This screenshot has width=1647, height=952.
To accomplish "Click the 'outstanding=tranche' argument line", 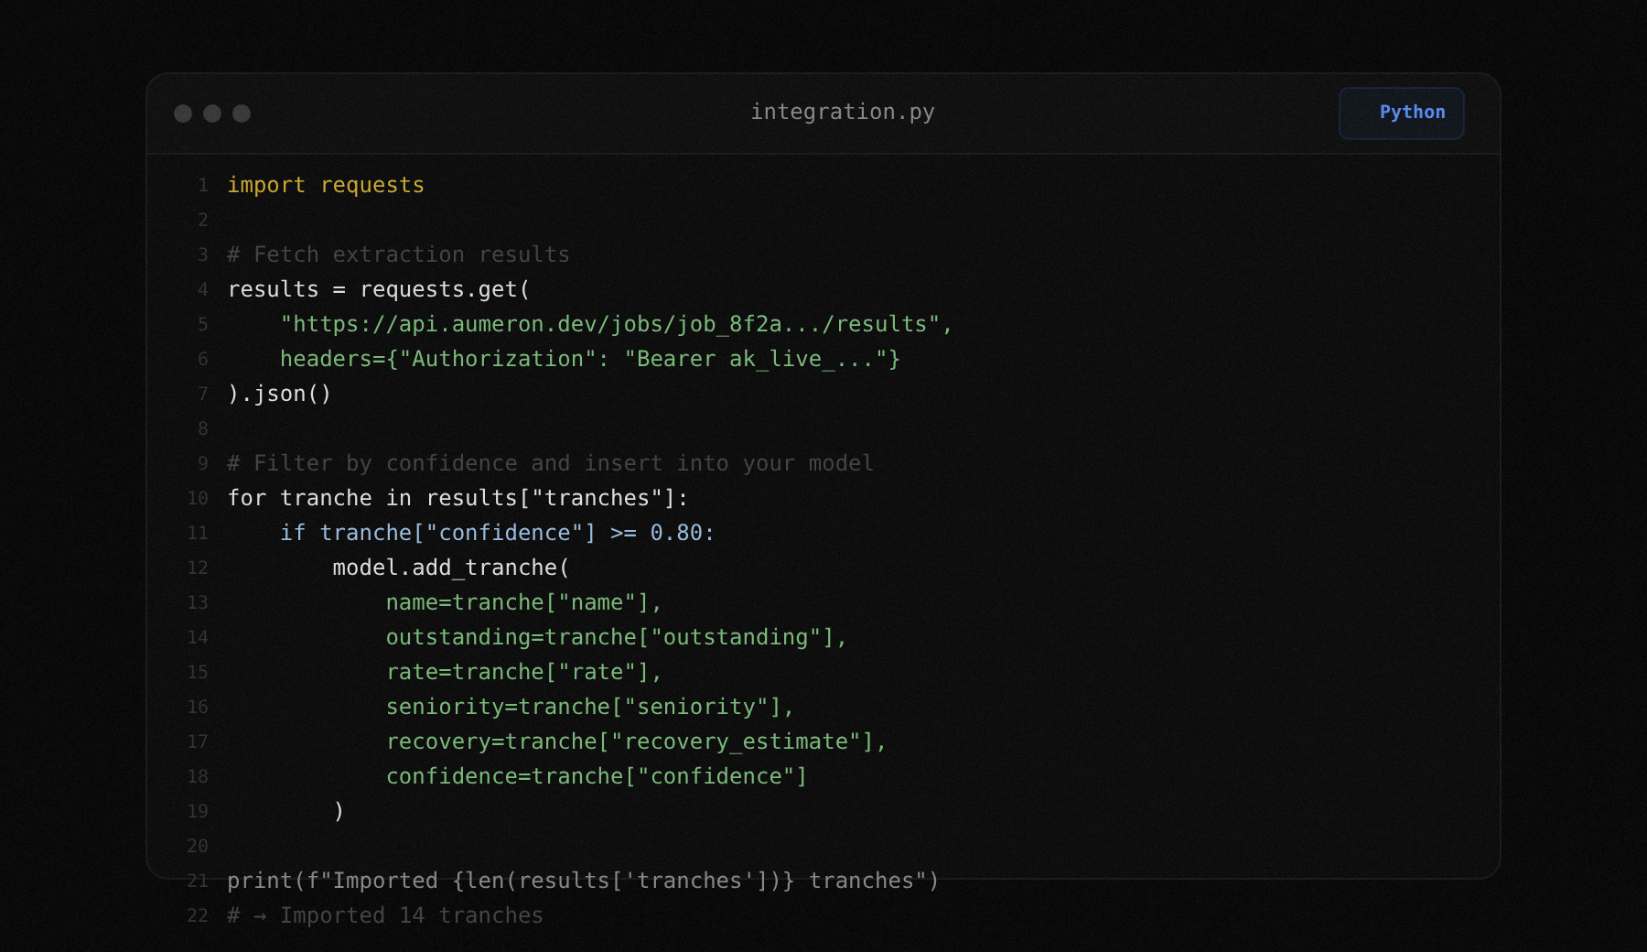I will point(617,637).
